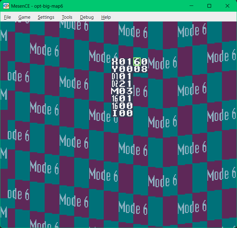Click the D101 value row

[x=122, y=76]
